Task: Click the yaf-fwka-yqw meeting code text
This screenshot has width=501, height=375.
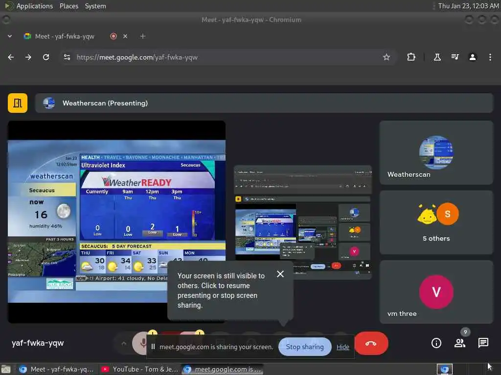Action: point(38,343)
